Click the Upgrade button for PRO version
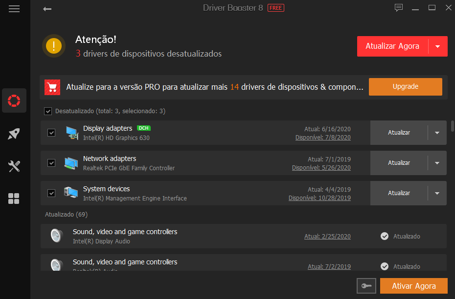The height and width of the screenshot is (299, 455). click(x=405, y=86)
